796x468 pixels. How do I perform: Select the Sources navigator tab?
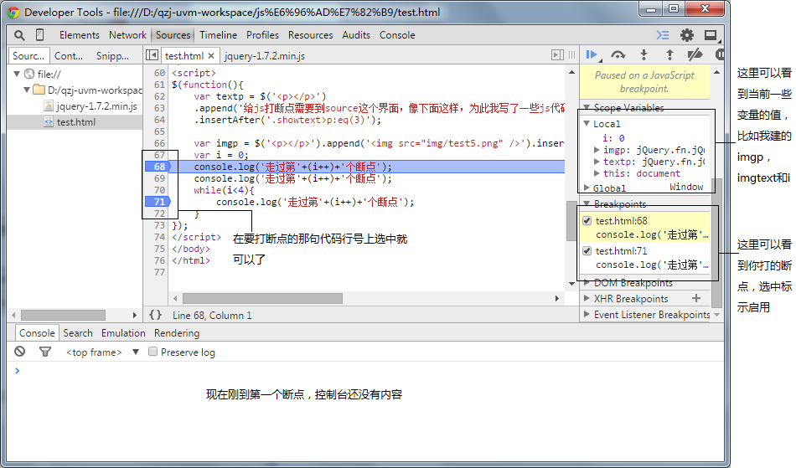click(x=28, y=56)
